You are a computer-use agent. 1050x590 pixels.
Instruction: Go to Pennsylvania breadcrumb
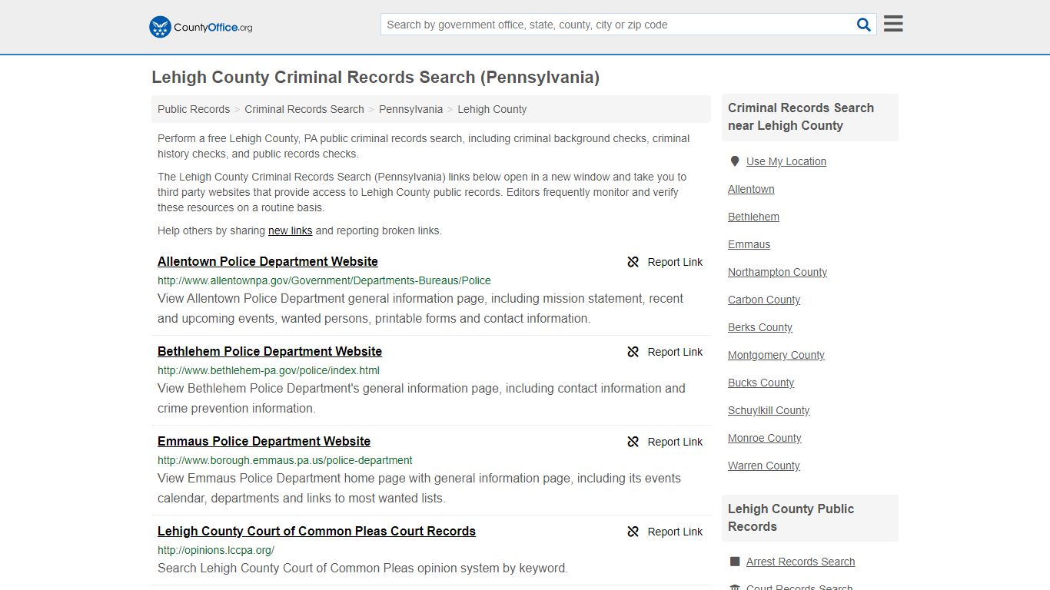pyautogui.click(x=410, y=109)
